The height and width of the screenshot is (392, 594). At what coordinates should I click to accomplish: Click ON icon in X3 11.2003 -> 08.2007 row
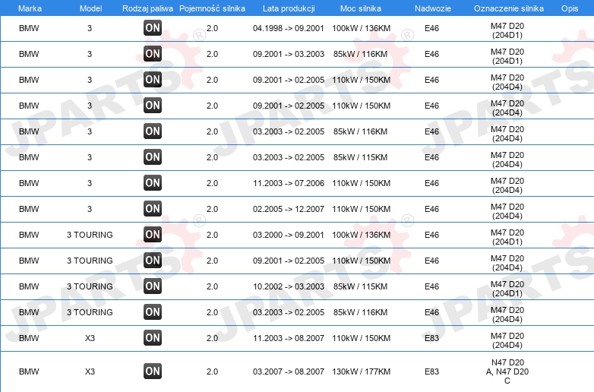pyautogui.click(x=153, y=337)
